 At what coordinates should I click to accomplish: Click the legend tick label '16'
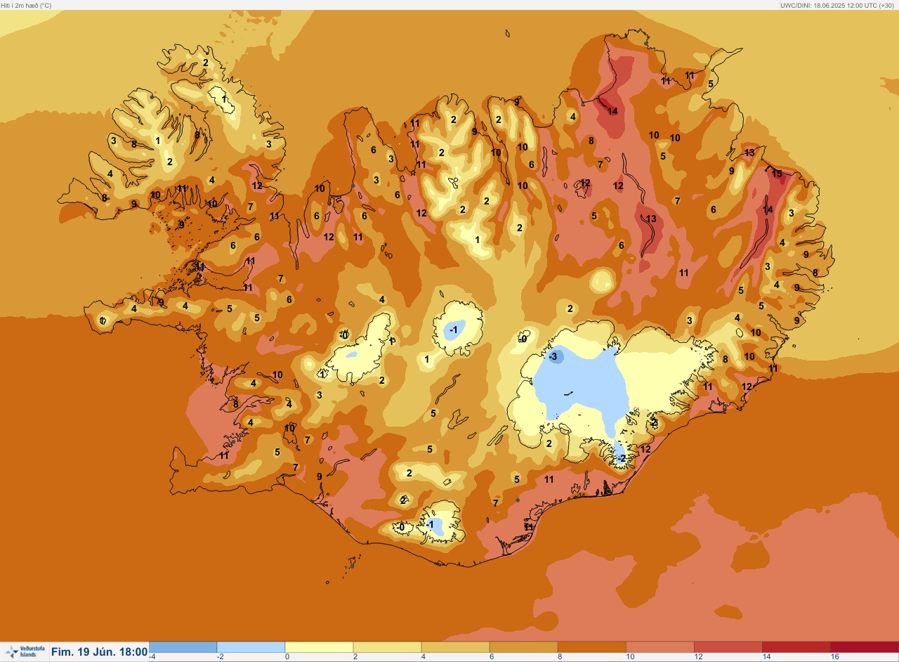(x=835, y=656)
